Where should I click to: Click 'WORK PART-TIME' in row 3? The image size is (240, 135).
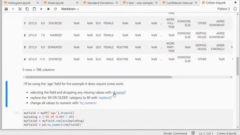170,47
